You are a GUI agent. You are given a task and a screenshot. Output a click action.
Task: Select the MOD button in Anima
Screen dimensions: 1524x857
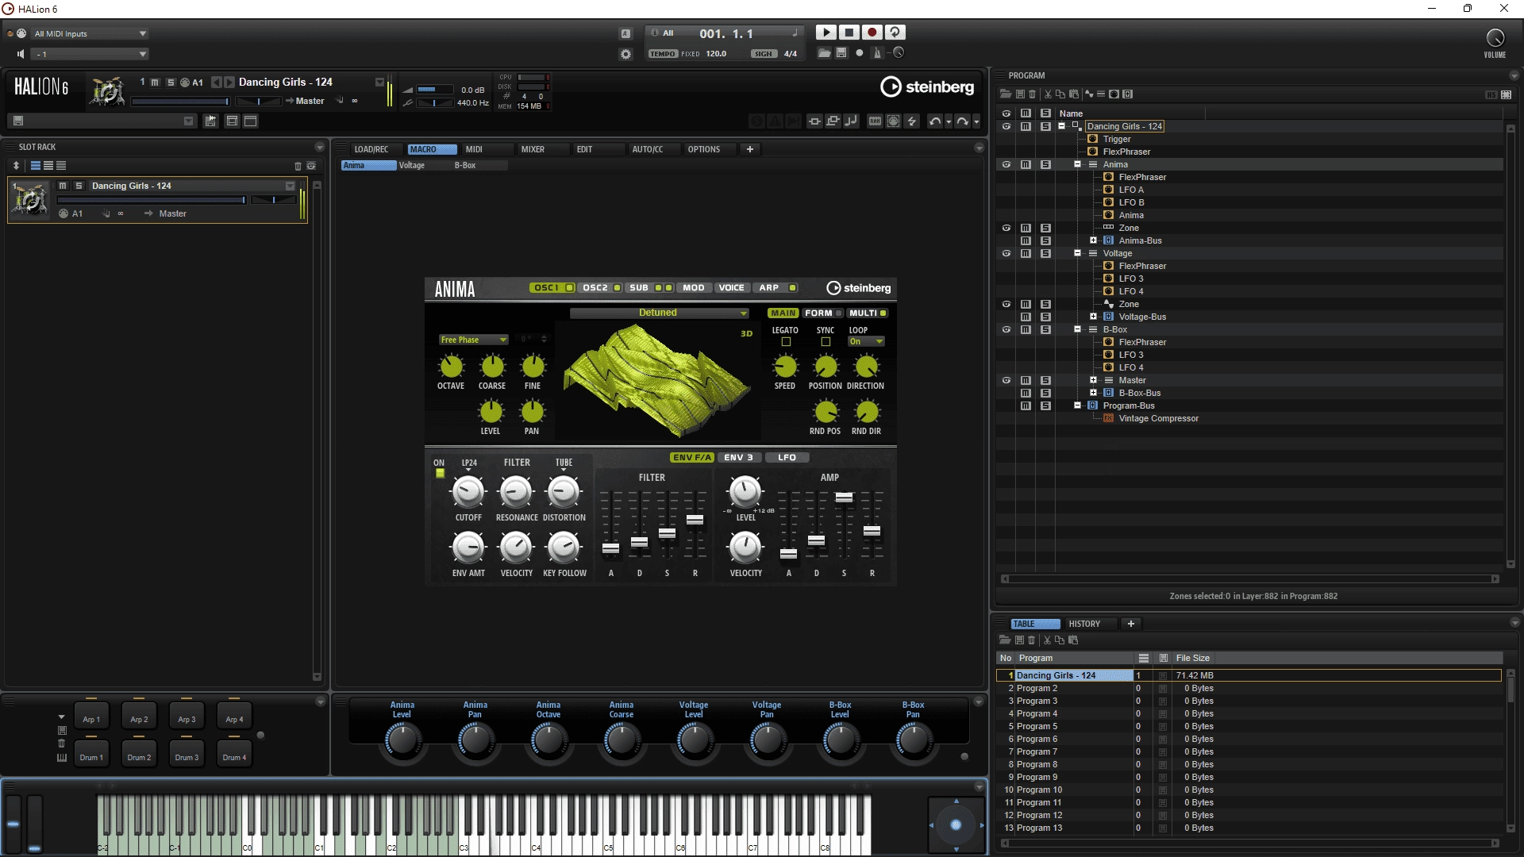[x=694, y=288]
